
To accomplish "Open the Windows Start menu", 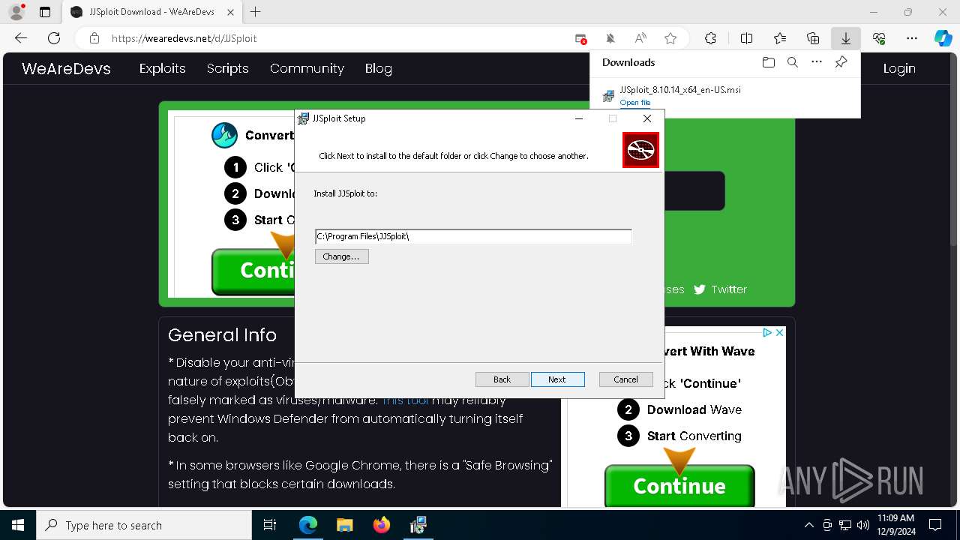I will point(18,525).
